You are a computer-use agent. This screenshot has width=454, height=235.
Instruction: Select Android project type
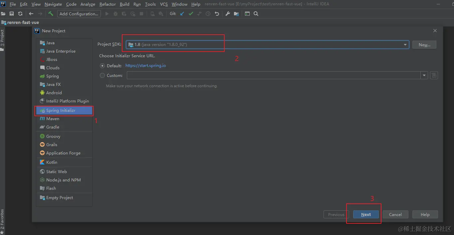click(64, 93)
